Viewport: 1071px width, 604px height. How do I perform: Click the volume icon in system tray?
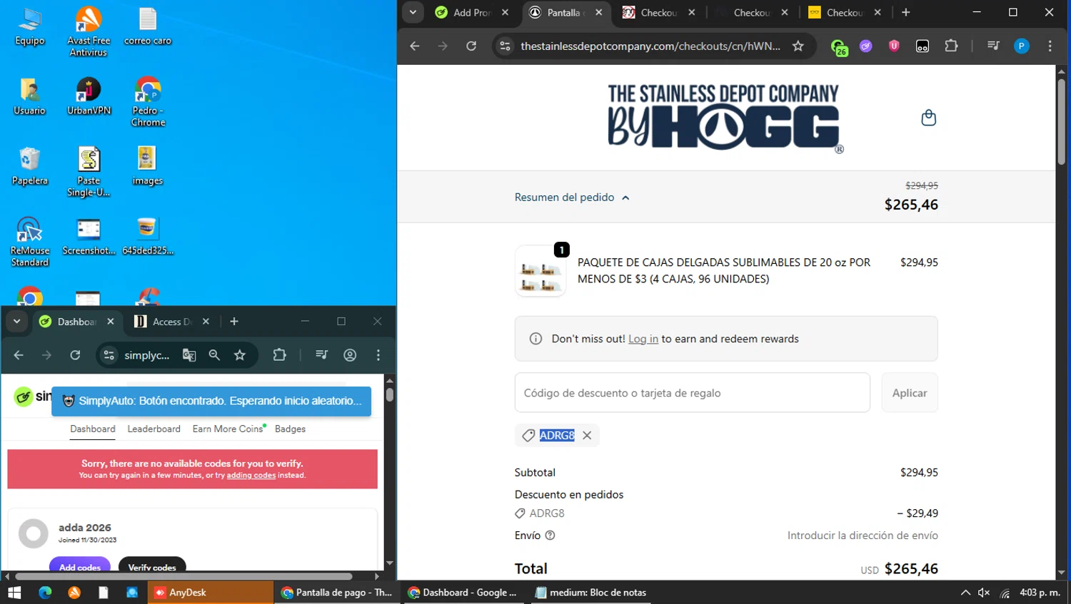(984, 593)
